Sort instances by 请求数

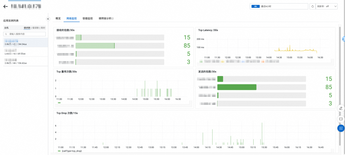[27, 28]
